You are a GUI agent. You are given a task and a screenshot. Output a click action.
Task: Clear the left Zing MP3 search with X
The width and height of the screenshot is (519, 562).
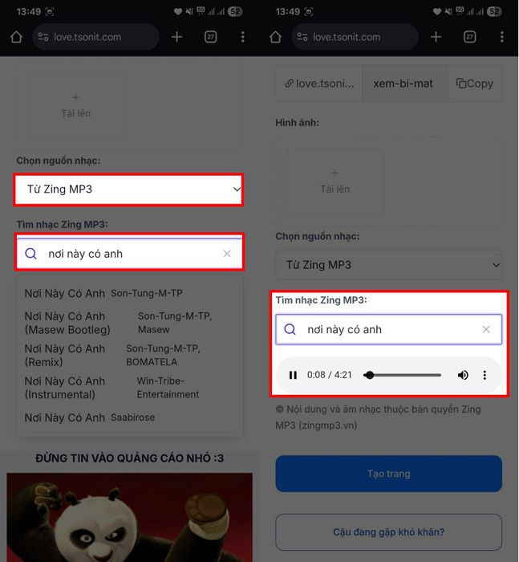coord(227,254)
